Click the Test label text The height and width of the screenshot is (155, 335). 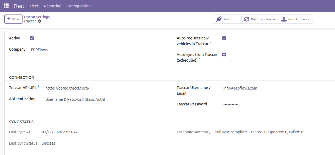pos(226,19)
